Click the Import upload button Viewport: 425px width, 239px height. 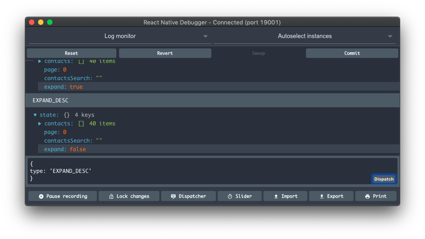285,196
